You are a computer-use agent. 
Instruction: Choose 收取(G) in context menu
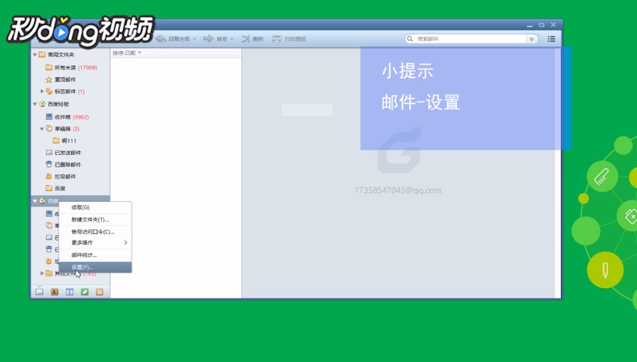pyautogui.click(x=95, y=208)
